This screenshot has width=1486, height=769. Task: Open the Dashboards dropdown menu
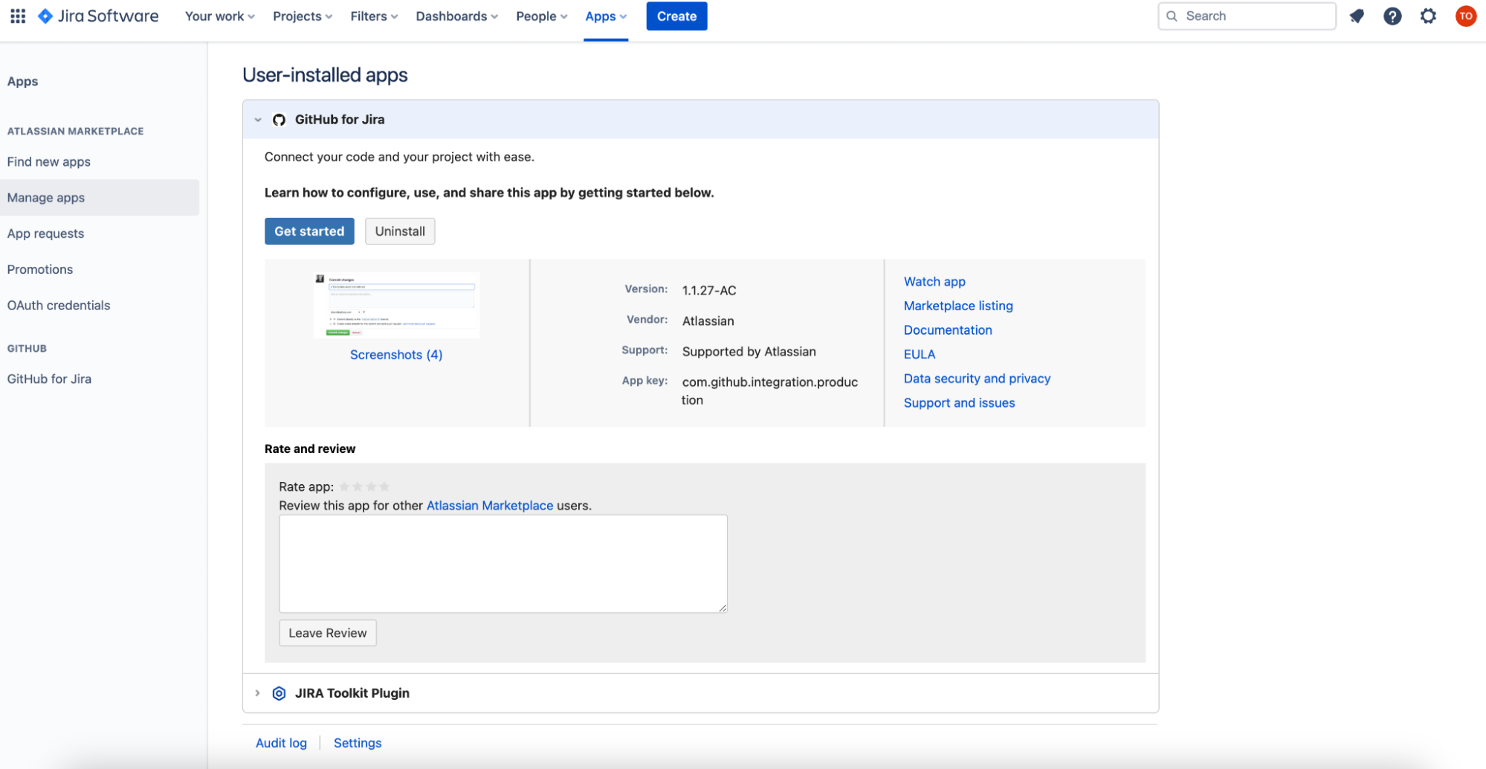pos(456,16)
